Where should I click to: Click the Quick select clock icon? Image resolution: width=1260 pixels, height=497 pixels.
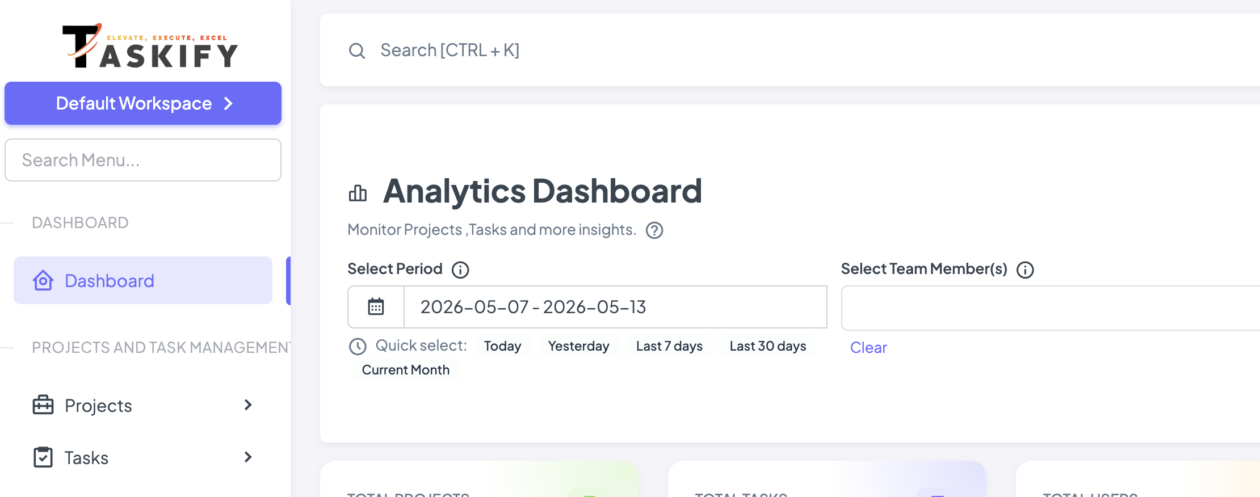[358, 346]
